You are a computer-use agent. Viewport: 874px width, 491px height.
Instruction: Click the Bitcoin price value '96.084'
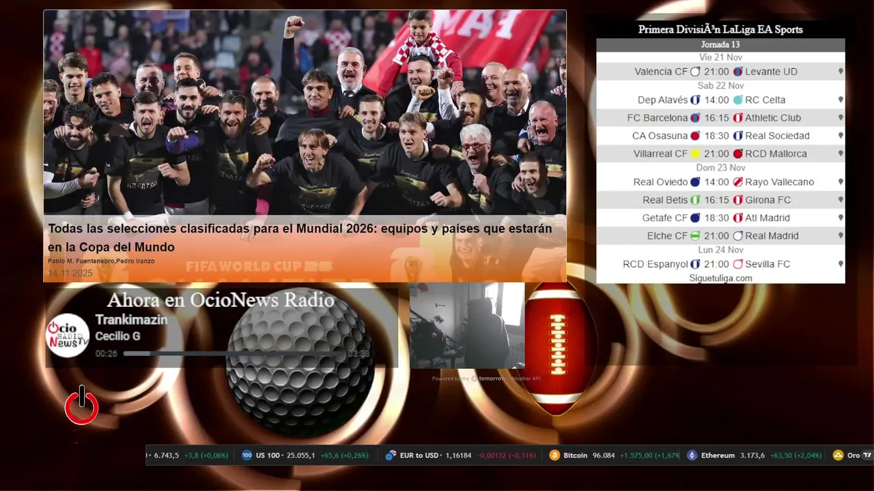(604, 456)
